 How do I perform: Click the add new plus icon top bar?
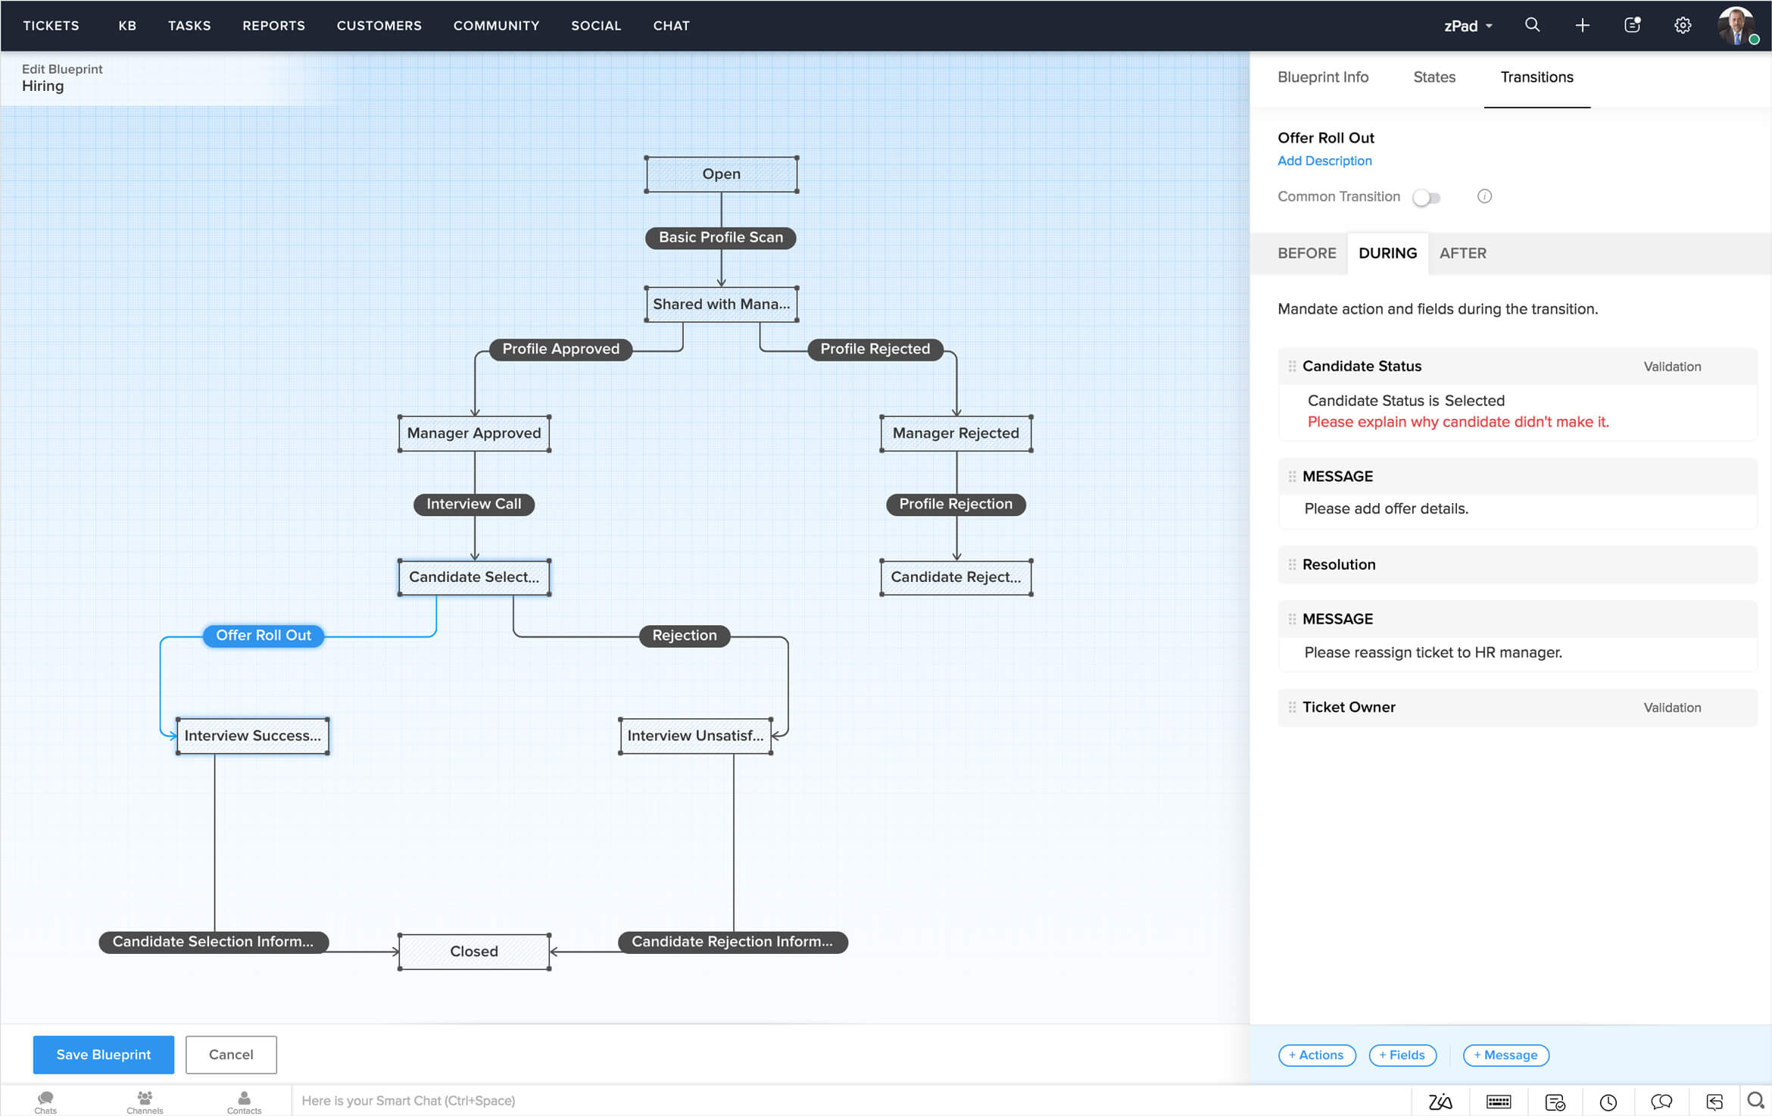click(x=1582, y=26)
